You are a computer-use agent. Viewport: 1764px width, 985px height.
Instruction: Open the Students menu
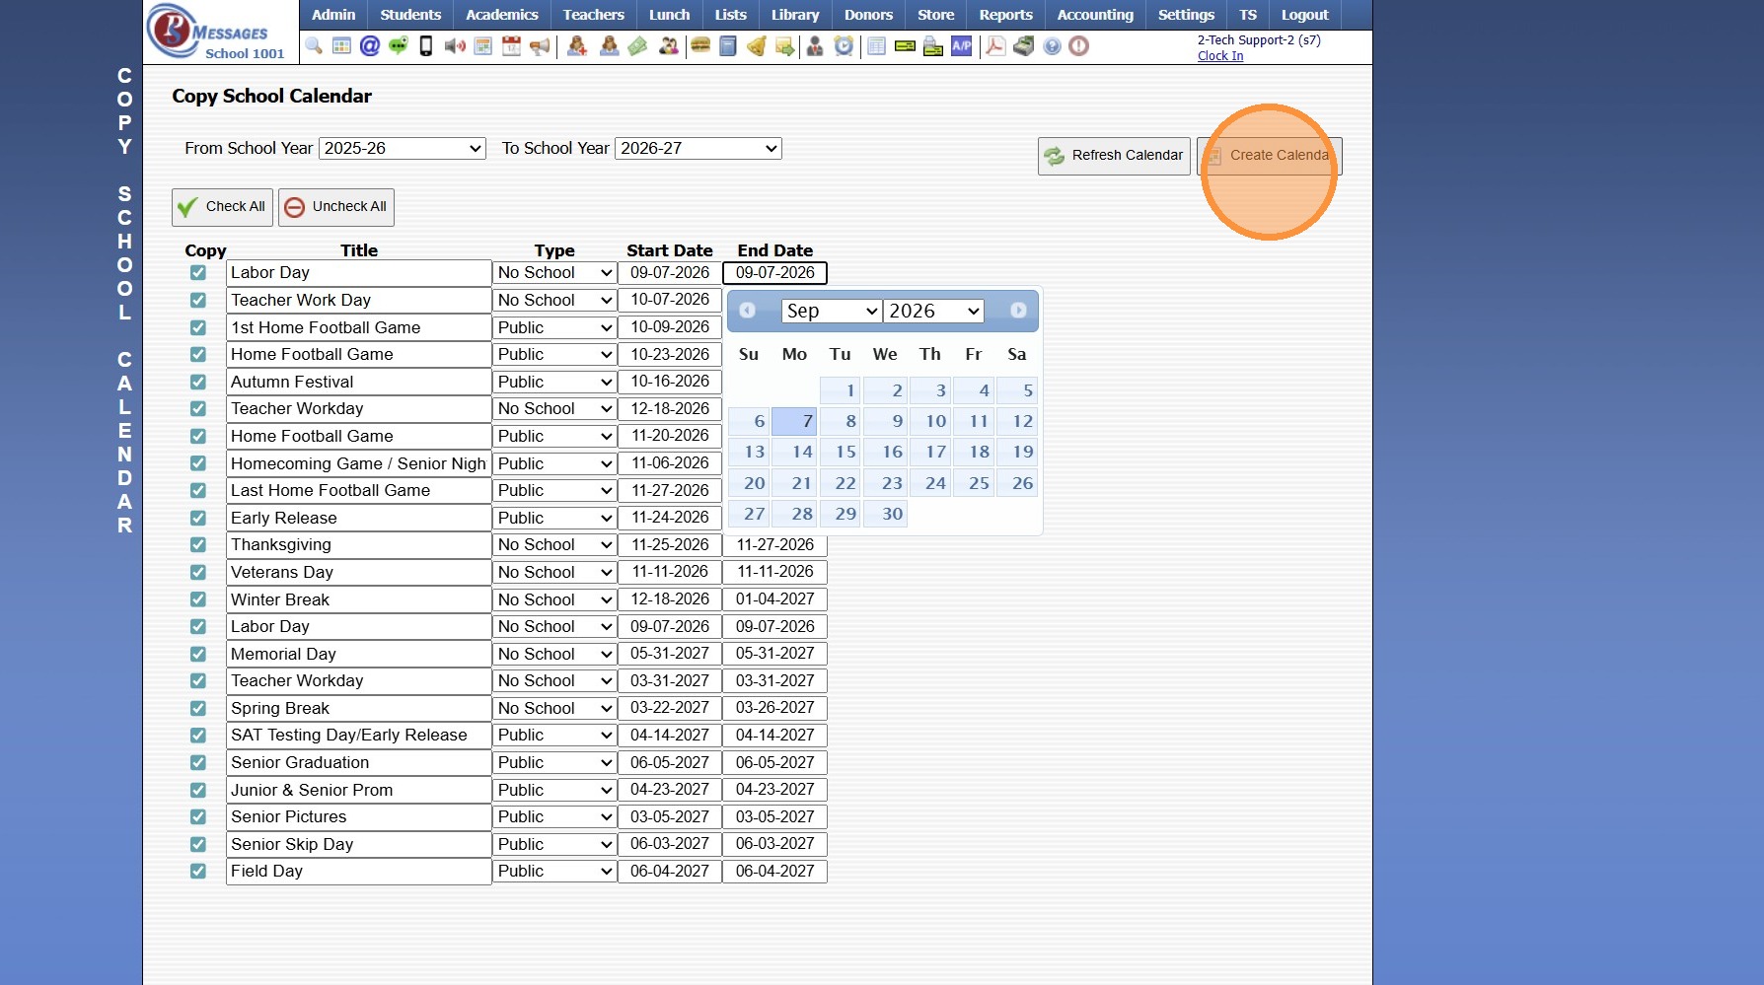tap(410, 15)
